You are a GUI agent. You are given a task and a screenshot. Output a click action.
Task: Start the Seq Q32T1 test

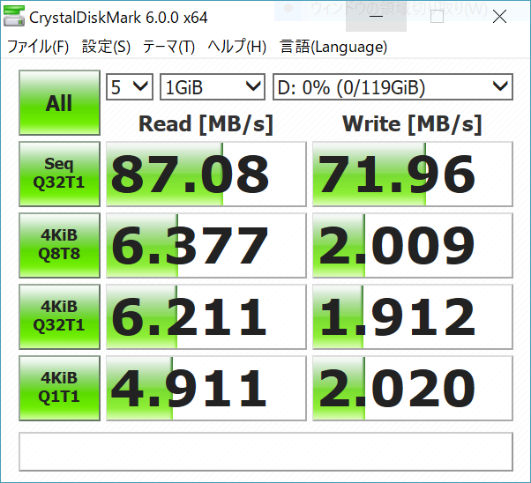[x=59, y=174]
